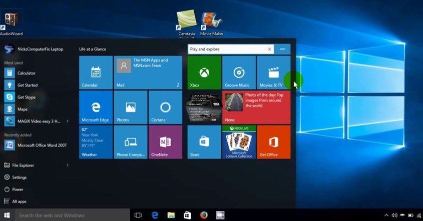Open File Explorer from the taskbar

point(171,215)
